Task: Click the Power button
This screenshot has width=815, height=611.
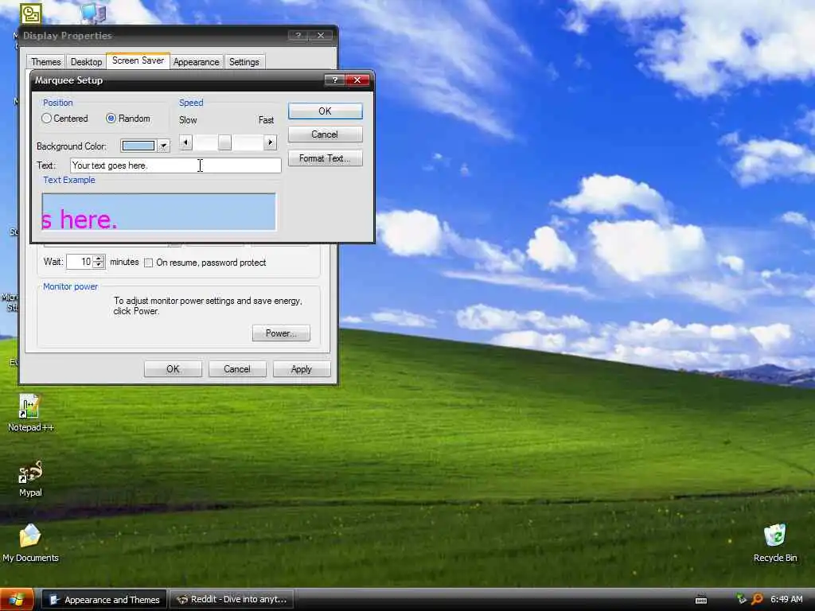Action: pyautogui.click(x=281, y=333)
